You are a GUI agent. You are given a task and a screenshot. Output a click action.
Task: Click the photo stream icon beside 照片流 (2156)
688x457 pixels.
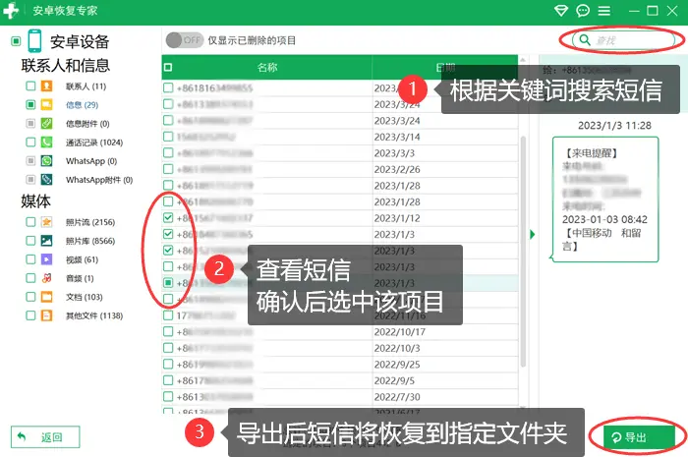click(46, 222)
